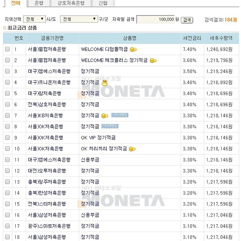Viewport: 241px width, 241px height.
Task: Select checkbox for row 5 참저축은행
Action: coord(7,94)
